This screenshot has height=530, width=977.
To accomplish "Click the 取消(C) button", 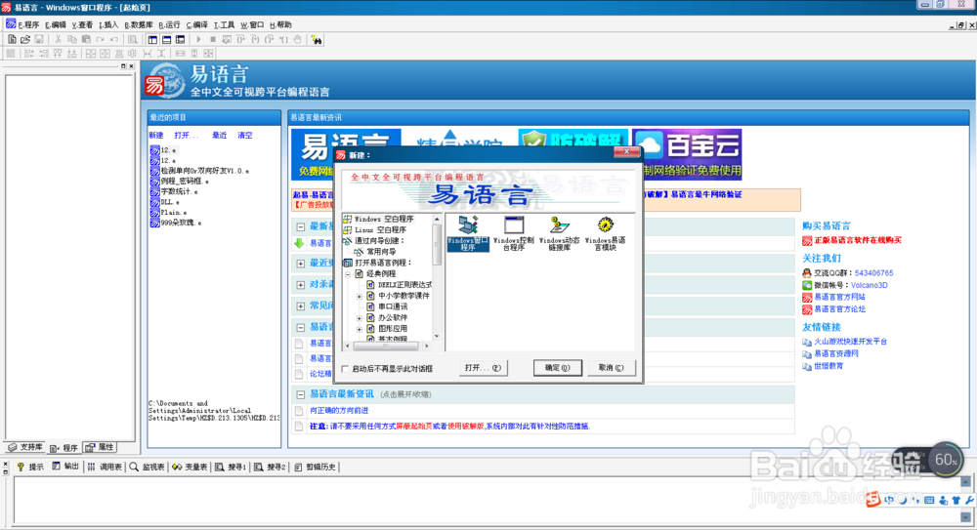I will point(611,367).
